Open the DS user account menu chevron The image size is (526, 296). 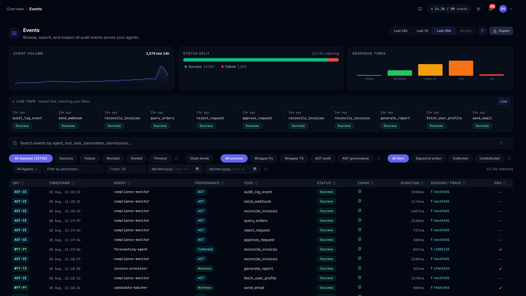coord(511,9)
